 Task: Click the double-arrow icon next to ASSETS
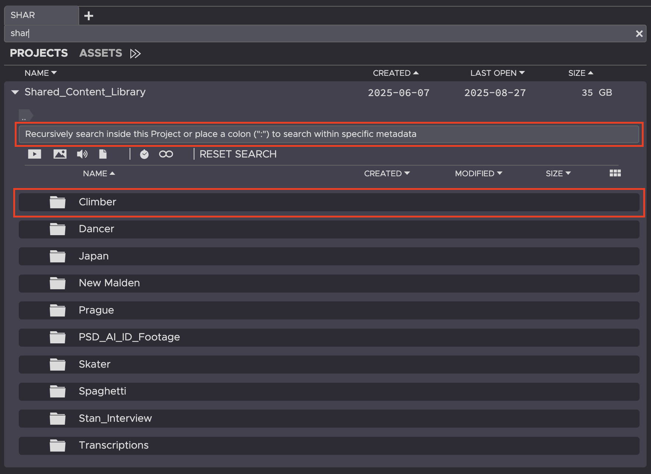135,54
